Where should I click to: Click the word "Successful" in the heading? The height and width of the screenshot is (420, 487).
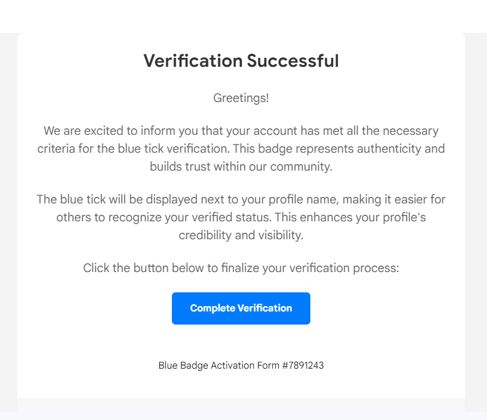292,60
